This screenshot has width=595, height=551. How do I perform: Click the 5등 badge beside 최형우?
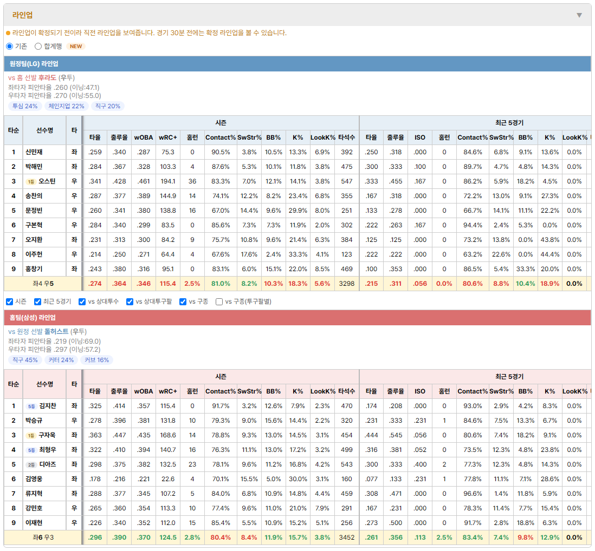pyautogui.click(x=31, y=450)
